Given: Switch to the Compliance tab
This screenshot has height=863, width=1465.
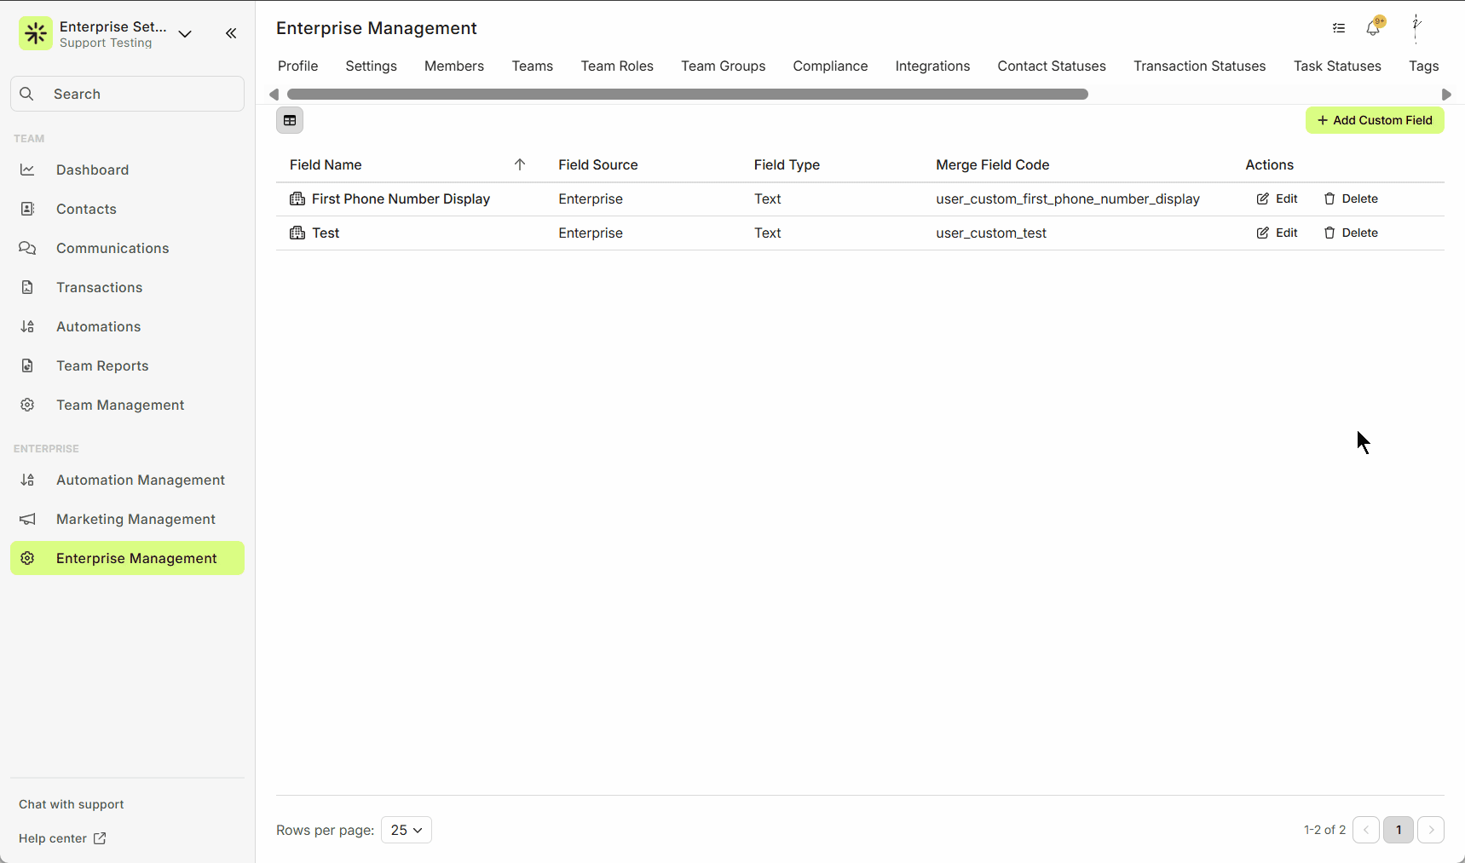Looking at the screenshot, I should point(830,66).
